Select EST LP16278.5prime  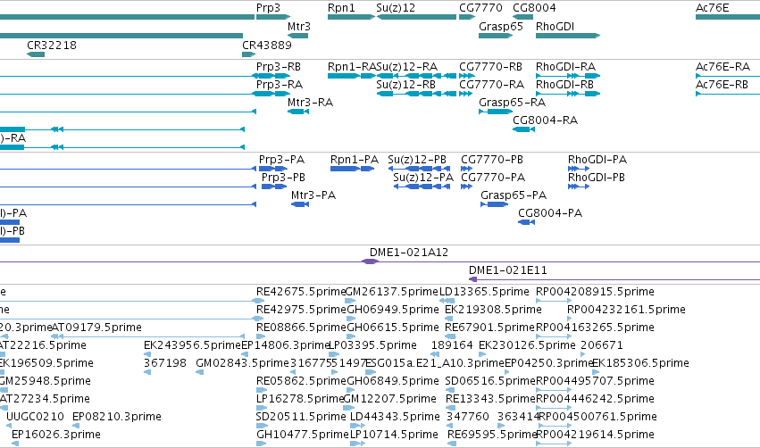(299, 399)
